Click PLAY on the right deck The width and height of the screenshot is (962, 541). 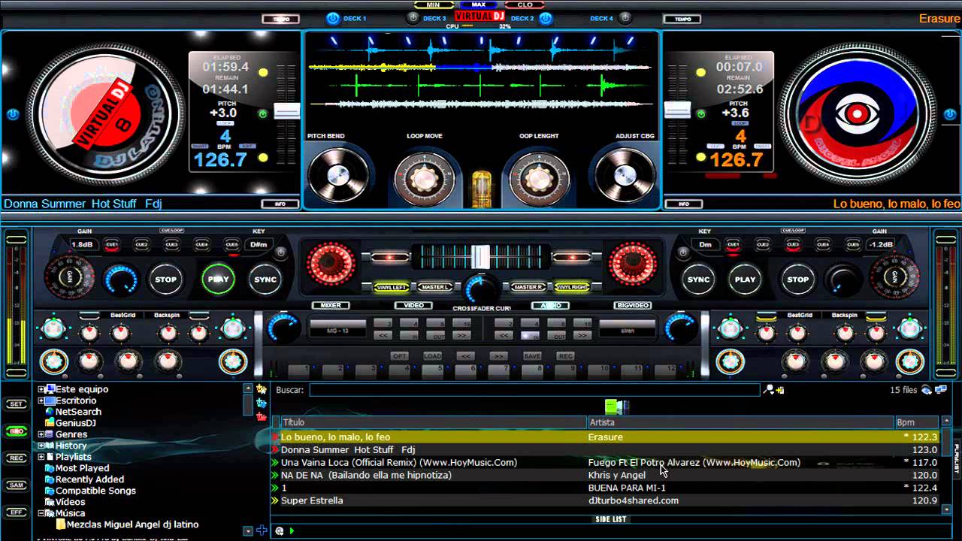point(745,280)
